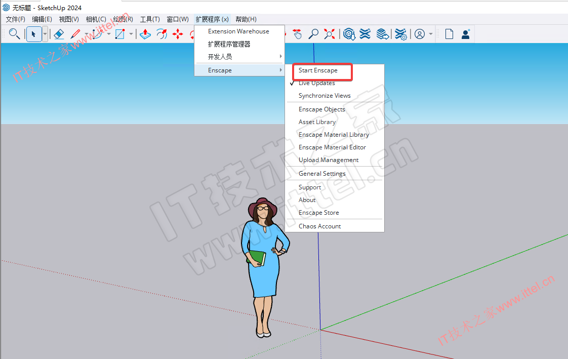
Task: Open the 相机(C) menu
Action: [96, 19]
